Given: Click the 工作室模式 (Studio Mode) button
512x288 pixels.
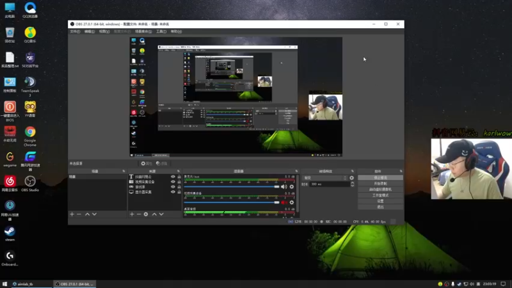Looking at the screenshot, I should pos(380,195).
